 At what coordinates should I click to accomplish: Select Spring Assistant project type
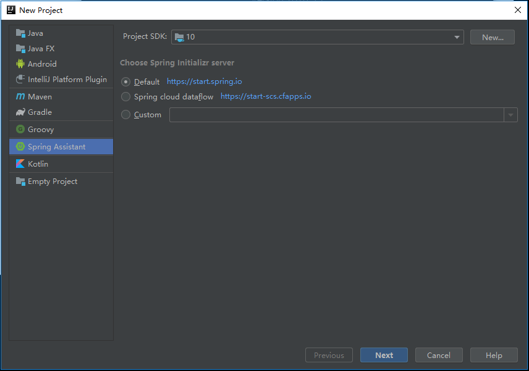(x=61, y=146)
